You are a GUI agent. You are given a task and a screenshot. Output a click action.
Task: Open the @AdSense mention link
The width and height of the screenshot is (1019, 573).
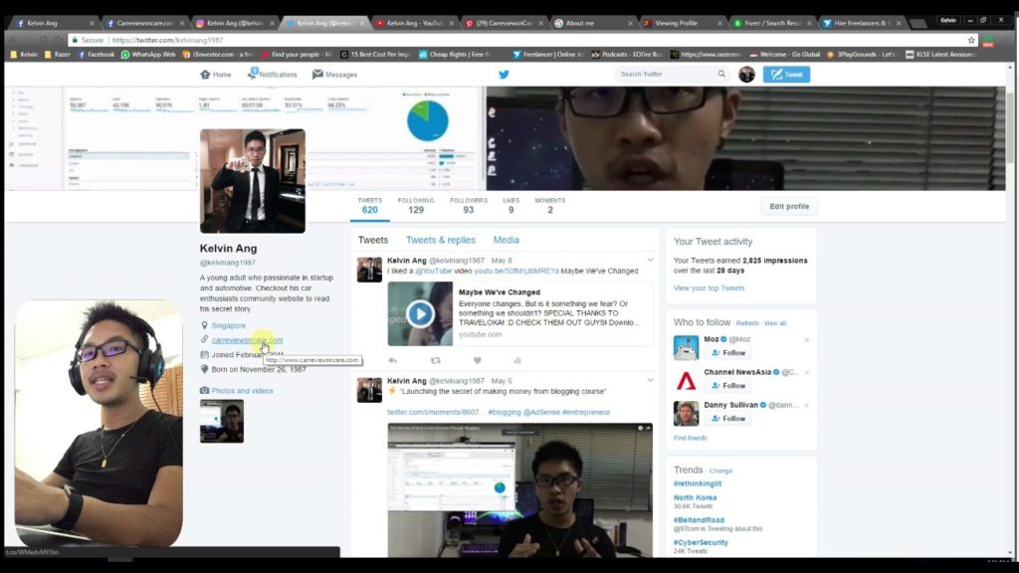coord(541,412)
